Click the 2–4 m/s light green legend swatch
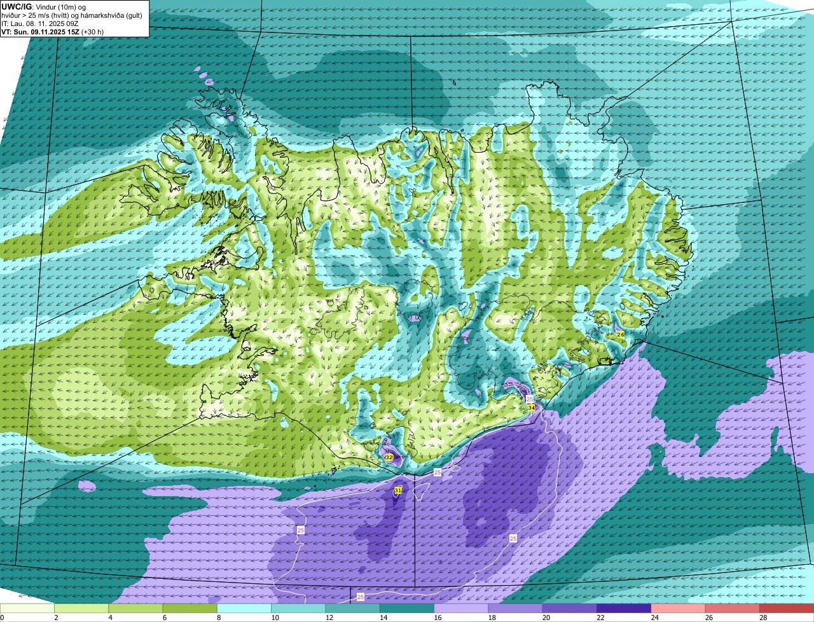The image size is (814, 622). point(82,608)
